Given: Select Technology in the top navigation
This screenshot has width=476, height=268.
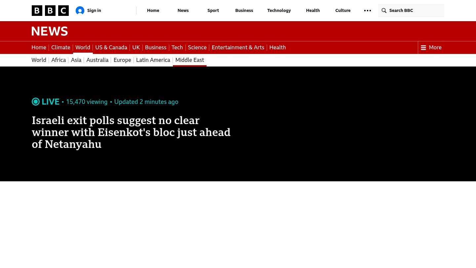Looking at the screenshot, I should [x=279, y=11].
